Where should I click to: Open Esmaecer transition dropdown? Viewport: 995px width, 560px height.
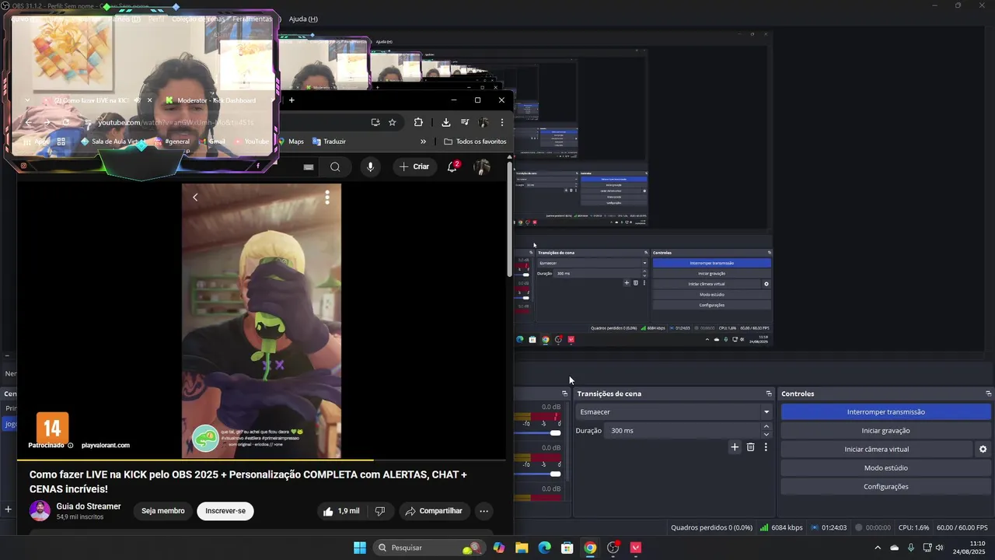click(x=675, y=412)
